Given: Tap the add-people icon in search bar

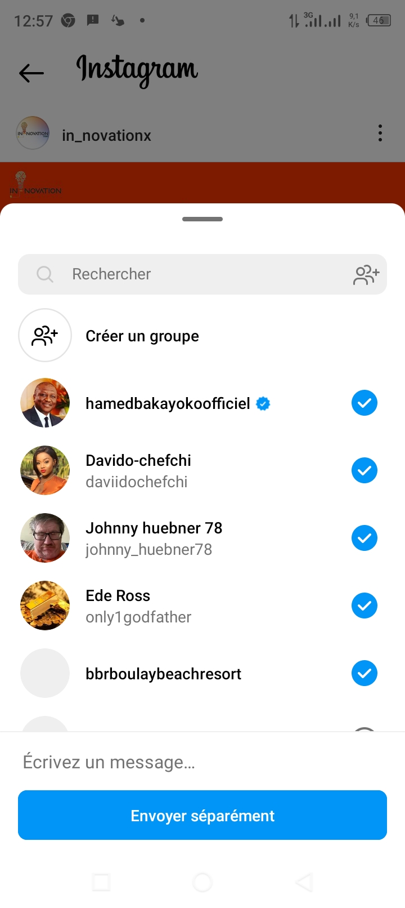Looking at the screenshot, I should coord(366,275).
